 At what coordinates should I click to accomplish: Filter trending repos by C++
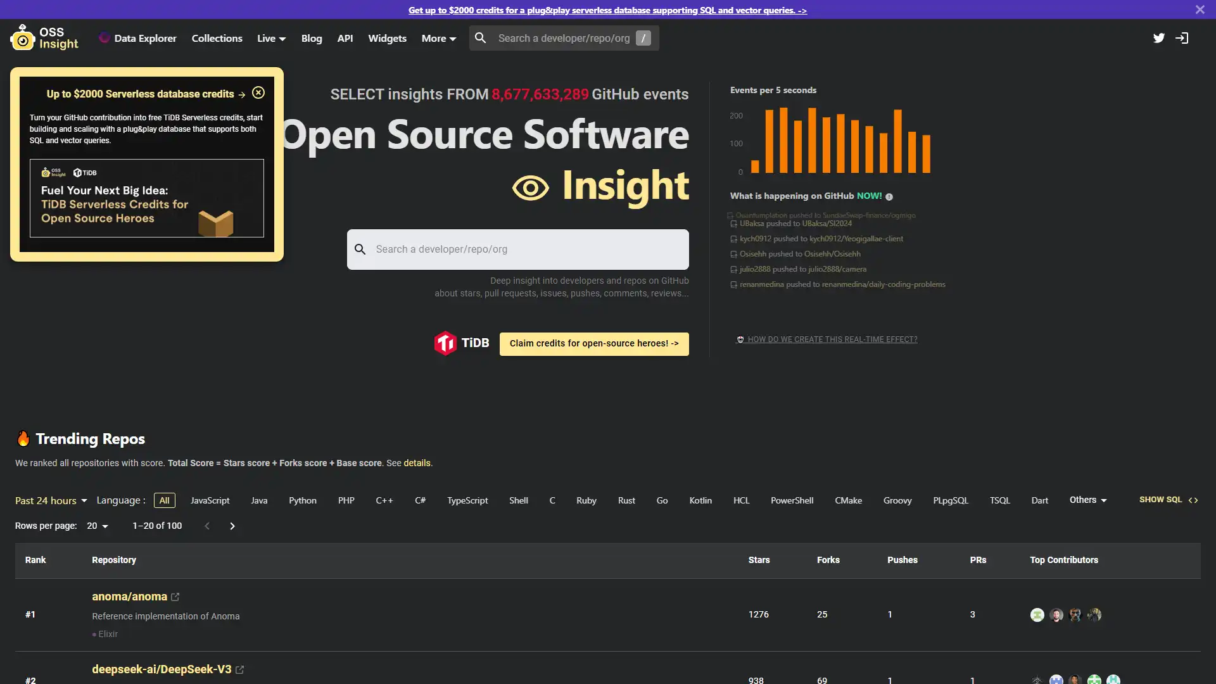pyautogui.click(x=384, y=500)
